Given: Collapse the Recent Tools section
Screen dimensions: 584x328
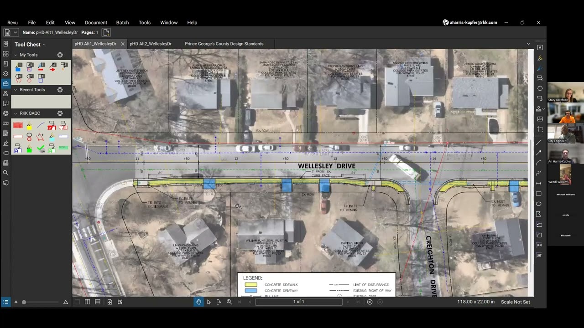Looking at the screenshot, I should (x=16, y=90).
